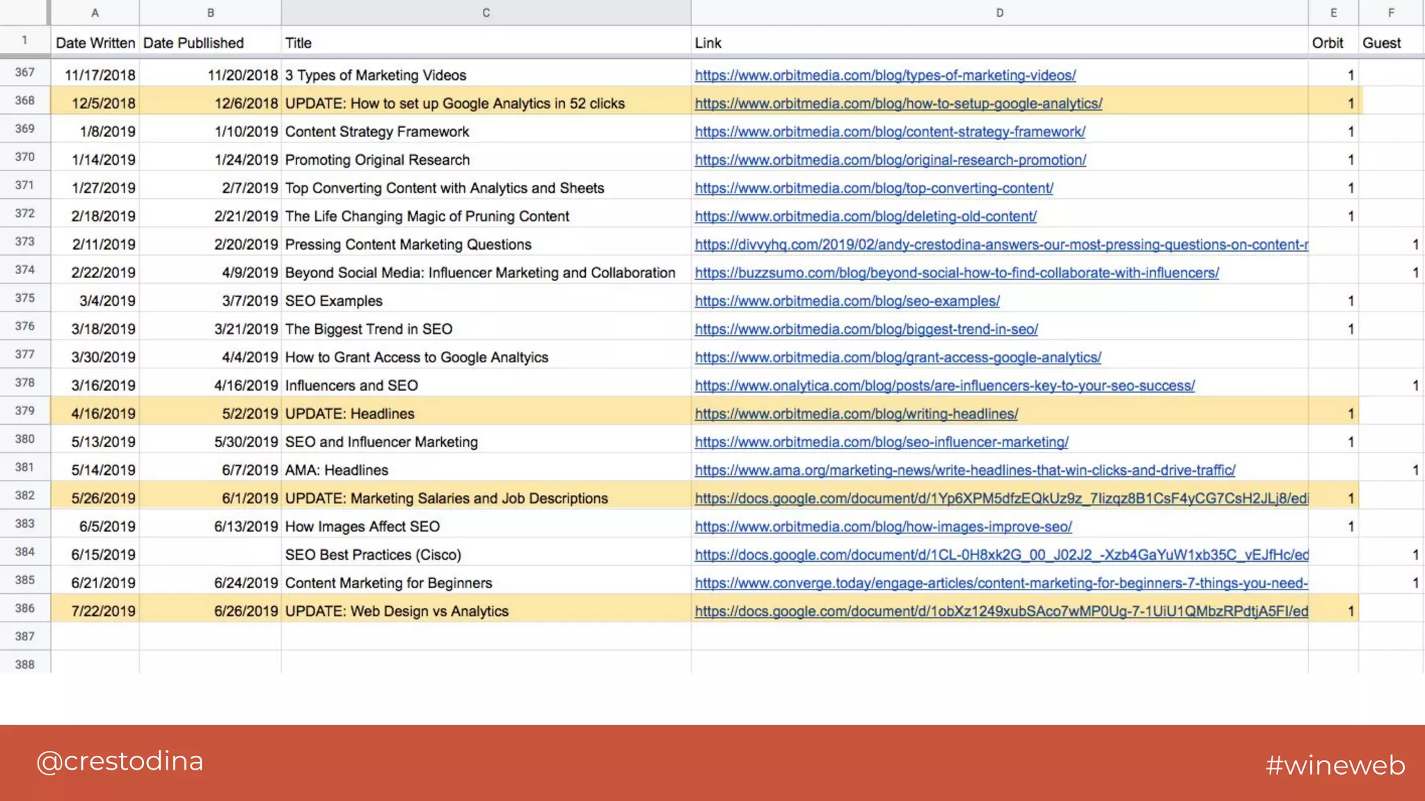Open the ama.org headlines article link
Viewport: 1425px width, 801px height.
[964, 470]
